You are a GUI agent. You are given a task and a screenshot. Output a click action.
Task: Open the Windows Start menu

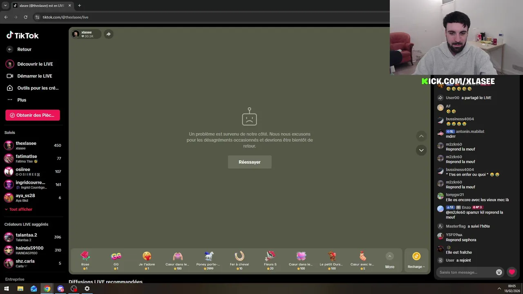tap(7, 289)
